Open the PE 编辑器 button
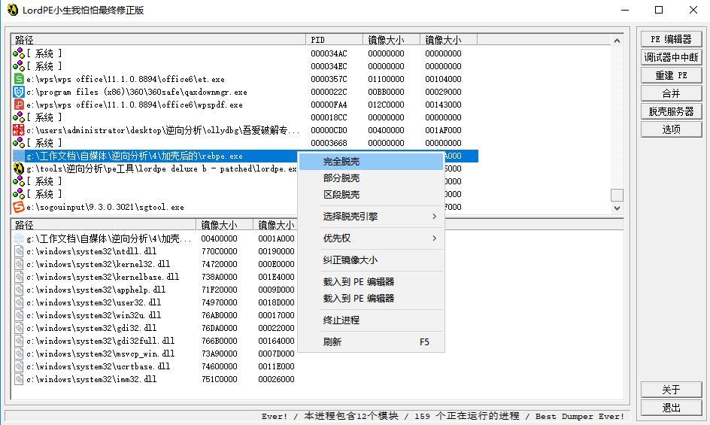Viewport: 710px width, 425px height. 671,39
